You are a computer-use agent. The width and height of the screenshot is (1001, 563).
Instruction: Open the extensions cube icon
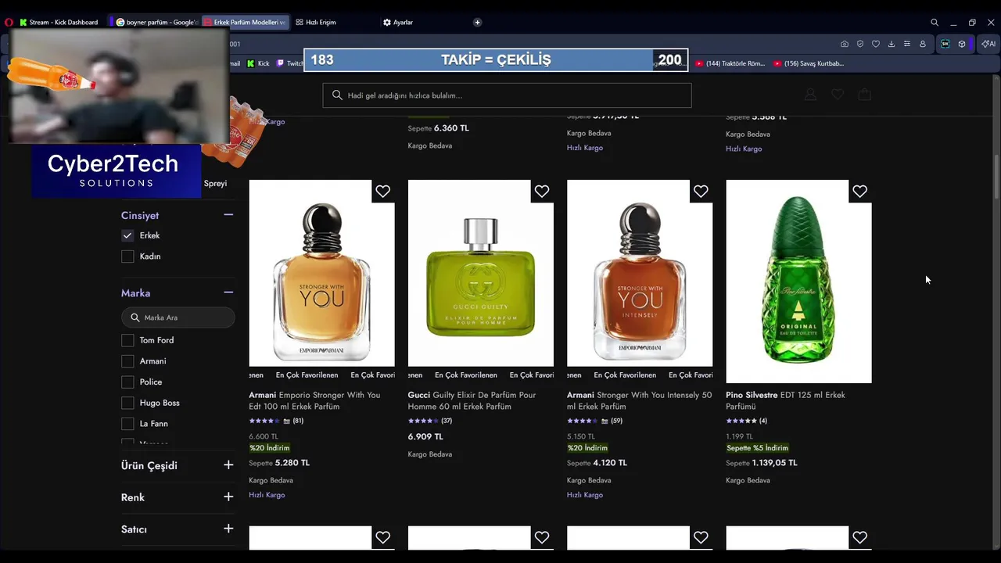coord(962,44)
